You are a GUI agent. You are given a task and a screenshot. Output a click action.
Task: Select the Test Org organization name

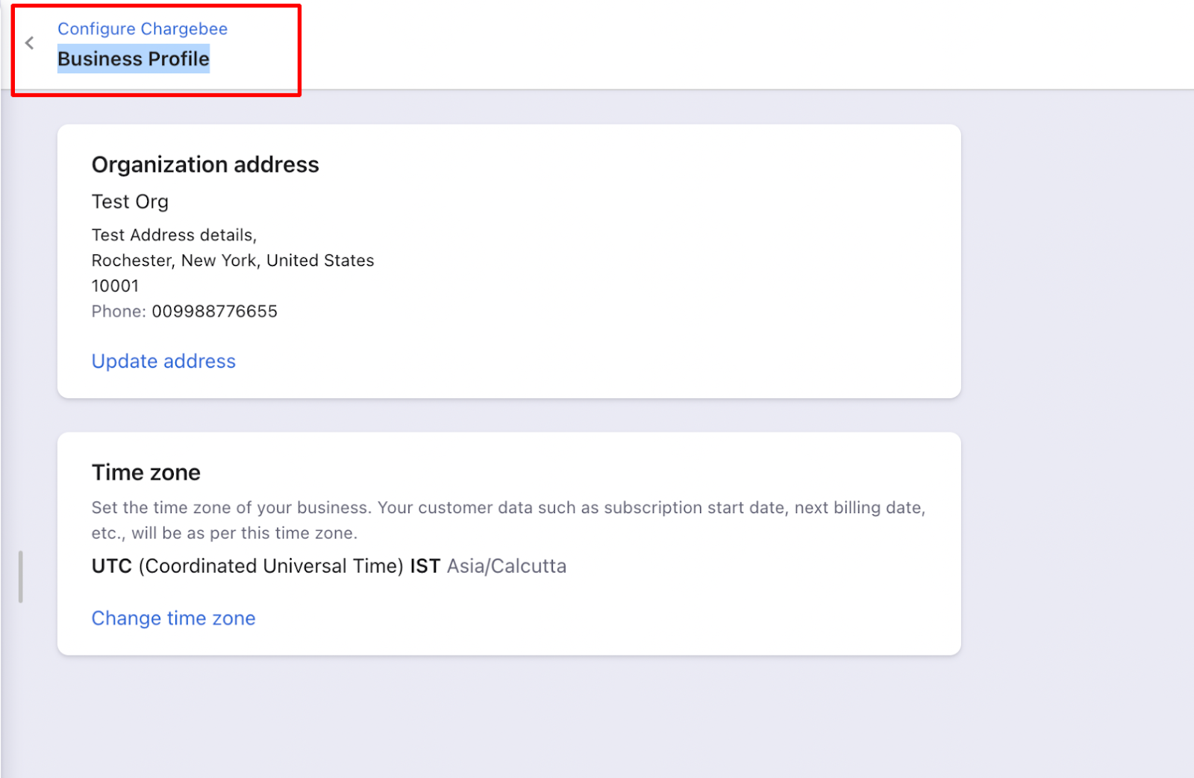130,202
